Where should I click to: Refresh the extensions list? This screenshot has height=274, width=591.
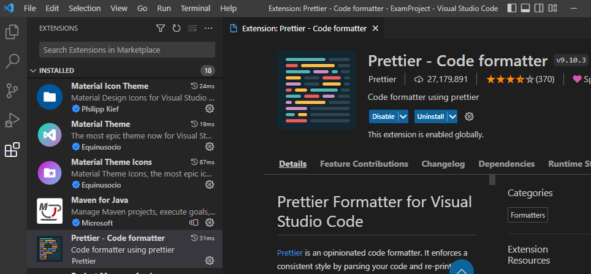(177, 28)
